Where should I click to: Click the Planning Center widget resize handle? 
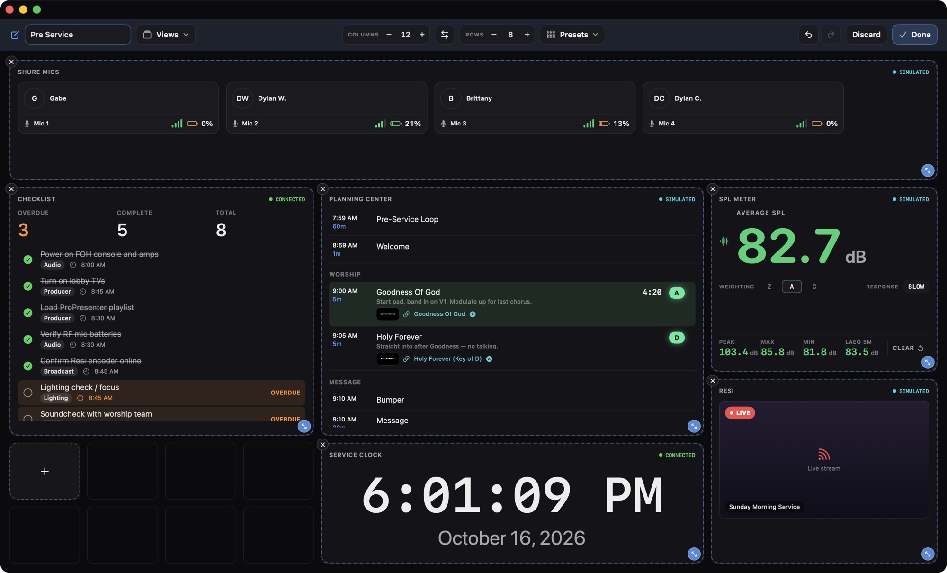694,426
